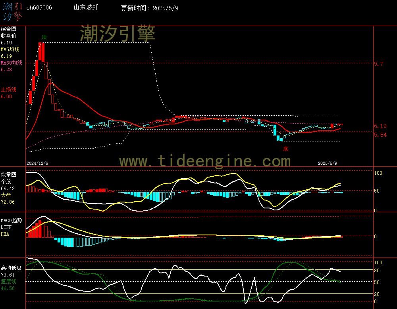
Task: Select the 2025/5/9 date on the chart axis
Action: point(328,163)
